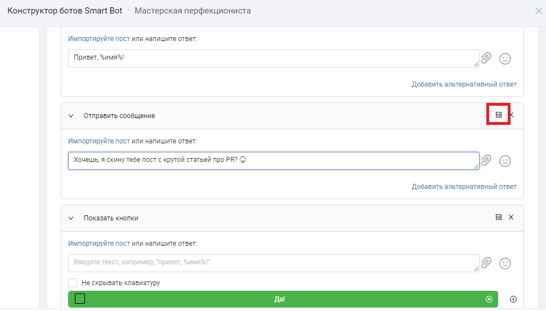Remove the 'Отправить сообщение' block with its X
The width and height of the screenshot is (546, 311).
[512, 115]
